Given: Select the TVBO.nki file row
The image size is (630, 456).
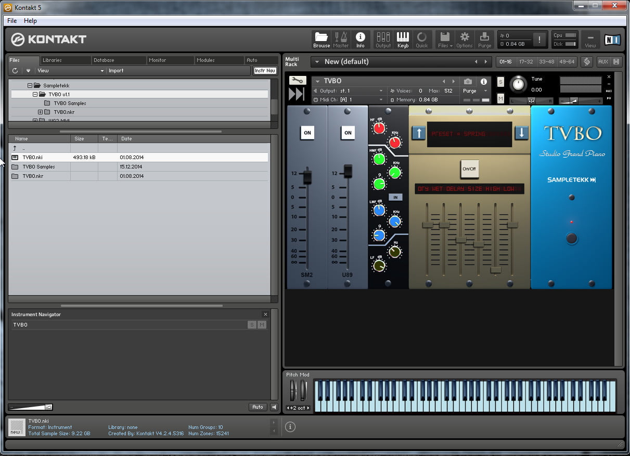Looking at the screenshot, I should pos(139,157).
